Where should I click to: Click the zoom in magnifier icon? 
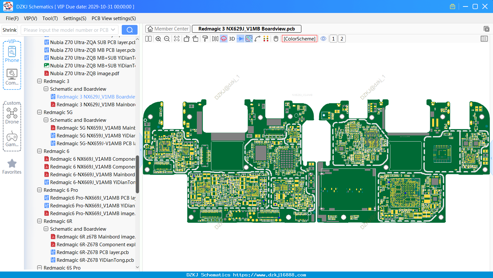click(x=158, y=39)
